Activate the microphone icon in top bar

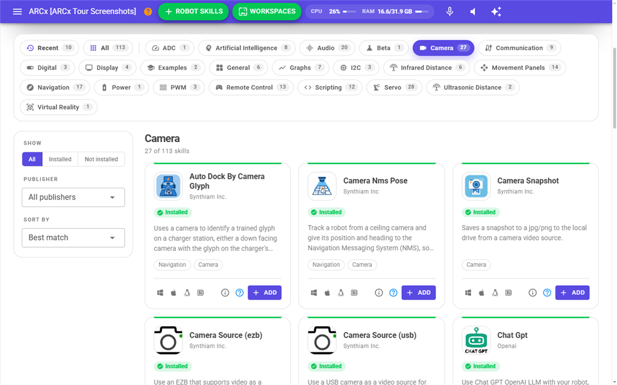[449, 11]
